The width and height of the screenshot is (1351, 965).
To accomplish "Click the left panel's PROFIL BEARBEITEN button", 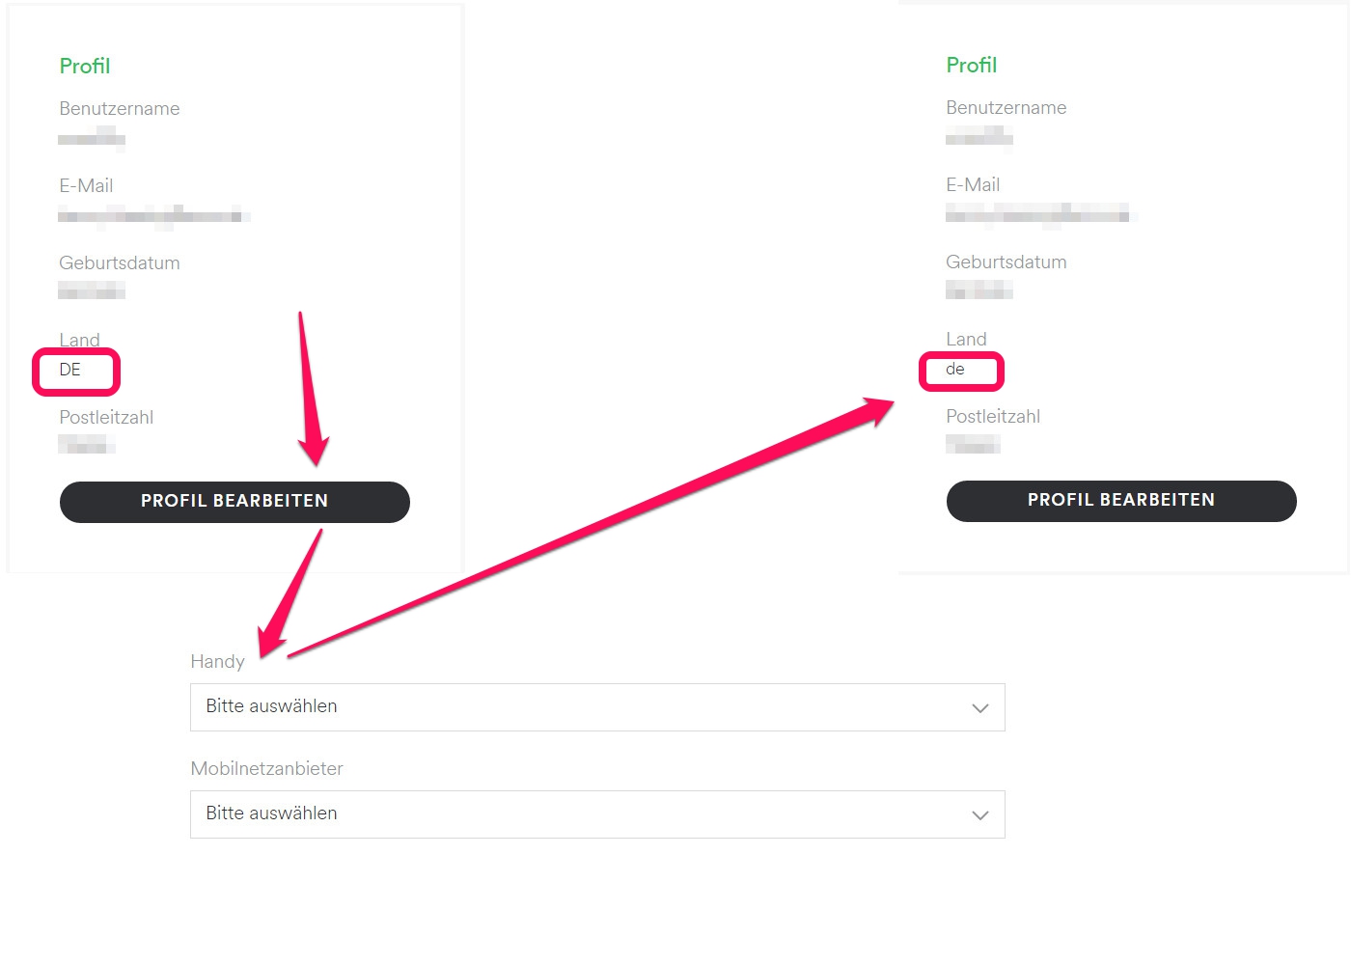I will click(234, 502).
